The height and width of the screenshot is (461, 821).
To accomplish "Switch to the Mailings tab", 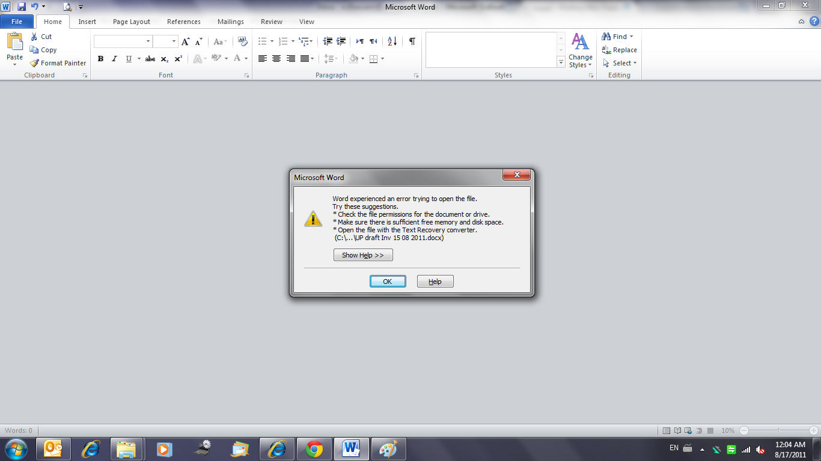I will click(x=231, y=22).
